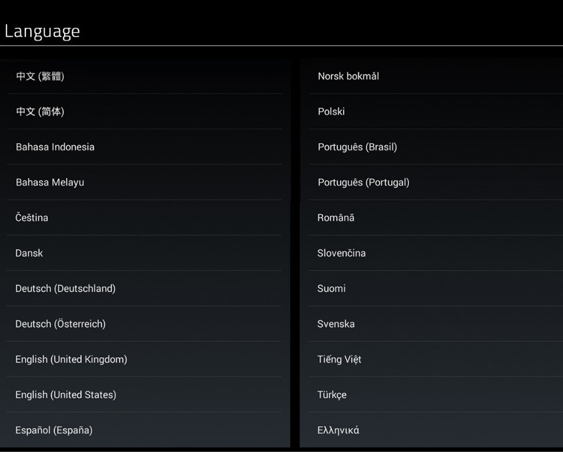Select Tiếng Việt language
This screenshot has width=563, height=456.
click(x=339, y=359)
